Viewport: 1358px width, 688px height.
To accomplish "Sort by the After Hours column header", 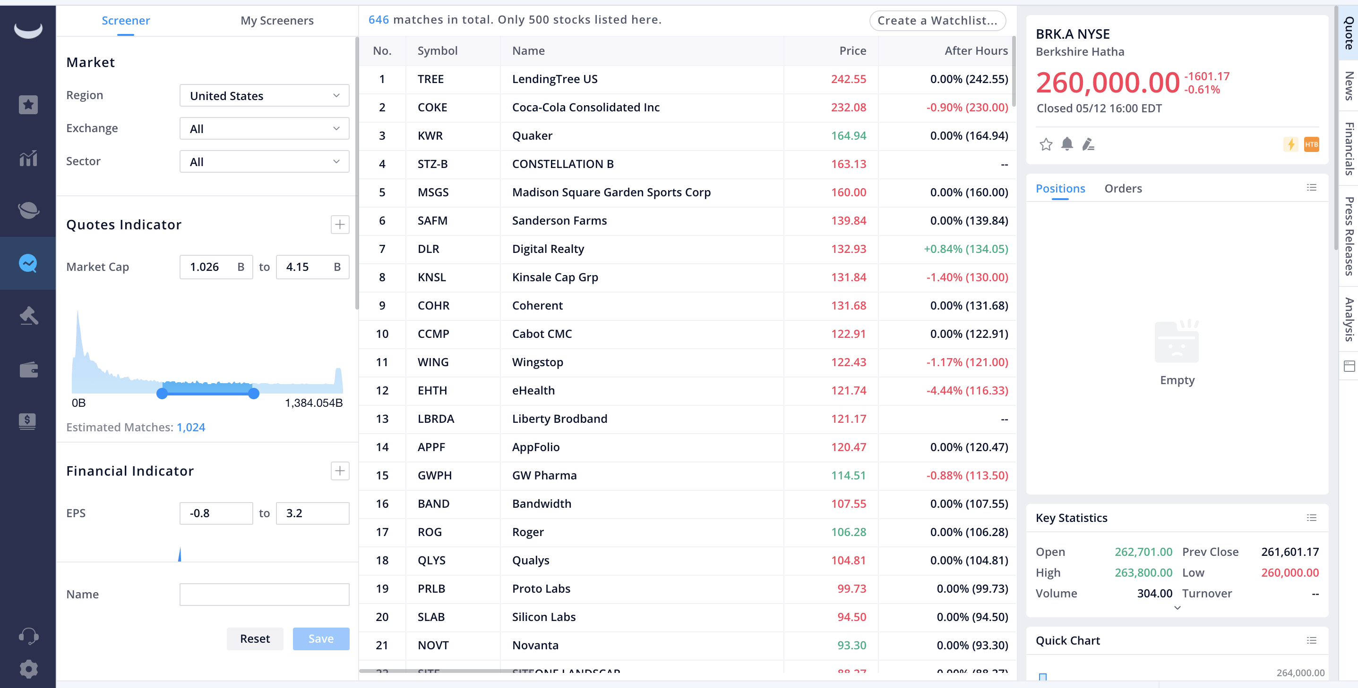I will (976, 51).
